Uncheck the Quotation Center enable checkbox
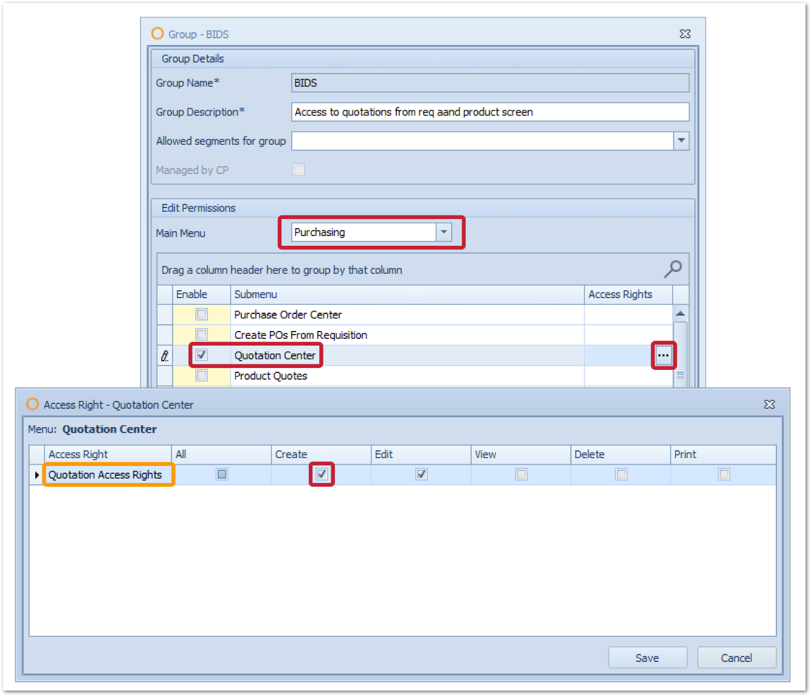The image size is (811, 696). click(x=201, y=355)
